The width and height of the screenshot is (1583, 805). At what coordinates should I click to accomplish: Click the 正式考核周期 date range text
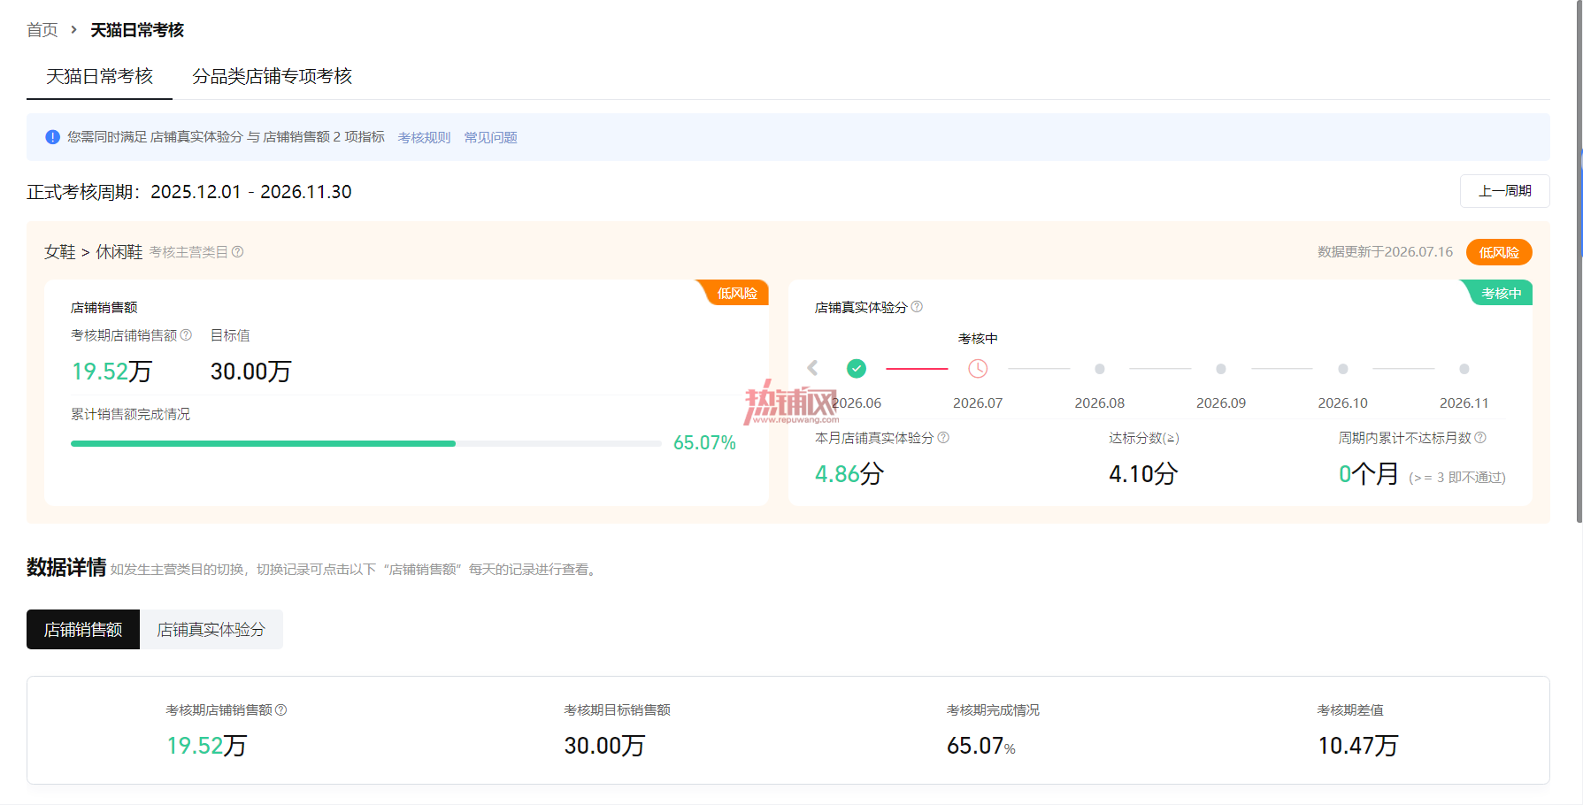(251, 192)
